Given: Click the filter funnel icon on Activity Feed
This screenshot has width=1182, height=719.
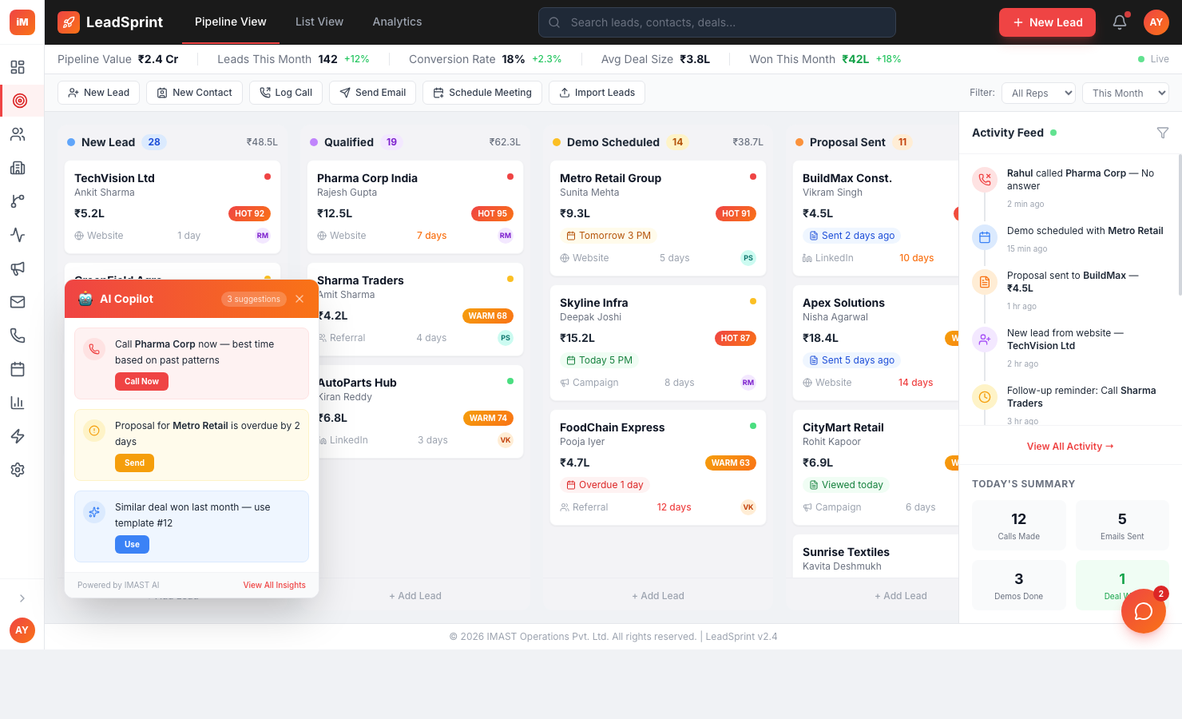Looking at the screenshot, I should click(1163, 133).
